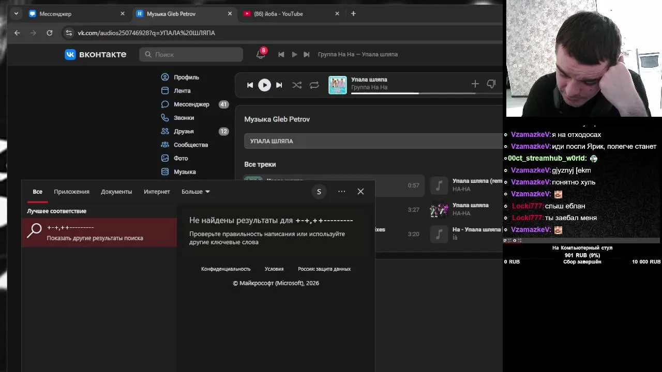Click 00ct_streamhub_w0rld chat username
The width and height of the screenshot is (662, 372).
(x=547, y=158)
